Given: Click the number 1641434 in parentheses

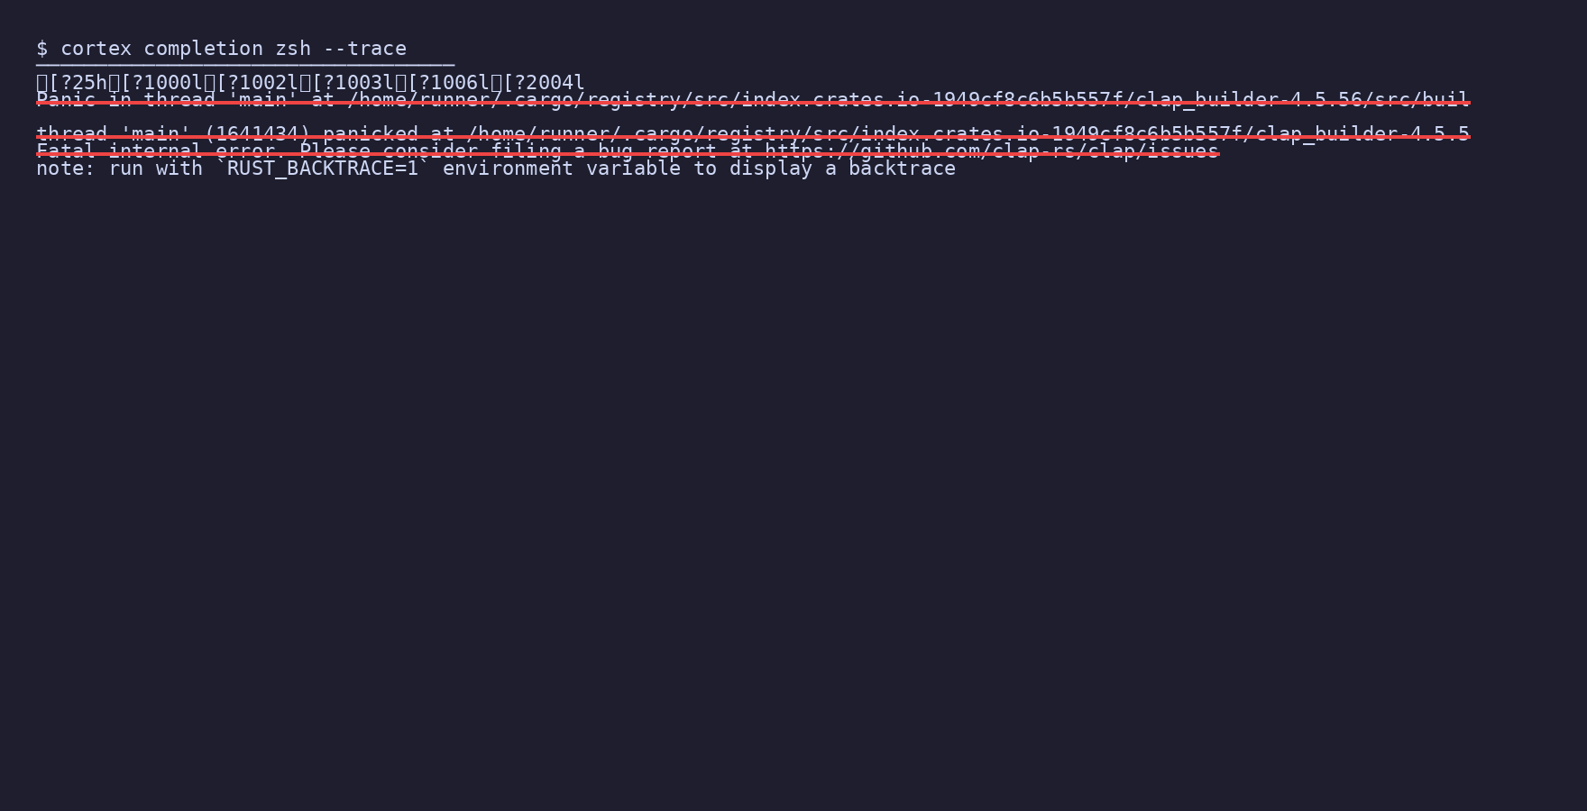Looking at the screenshot, I should (x=257, y=133).
